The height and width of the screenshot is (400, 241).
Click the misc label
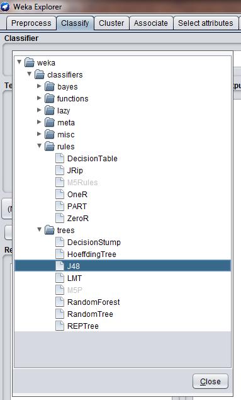pos(65,134)
